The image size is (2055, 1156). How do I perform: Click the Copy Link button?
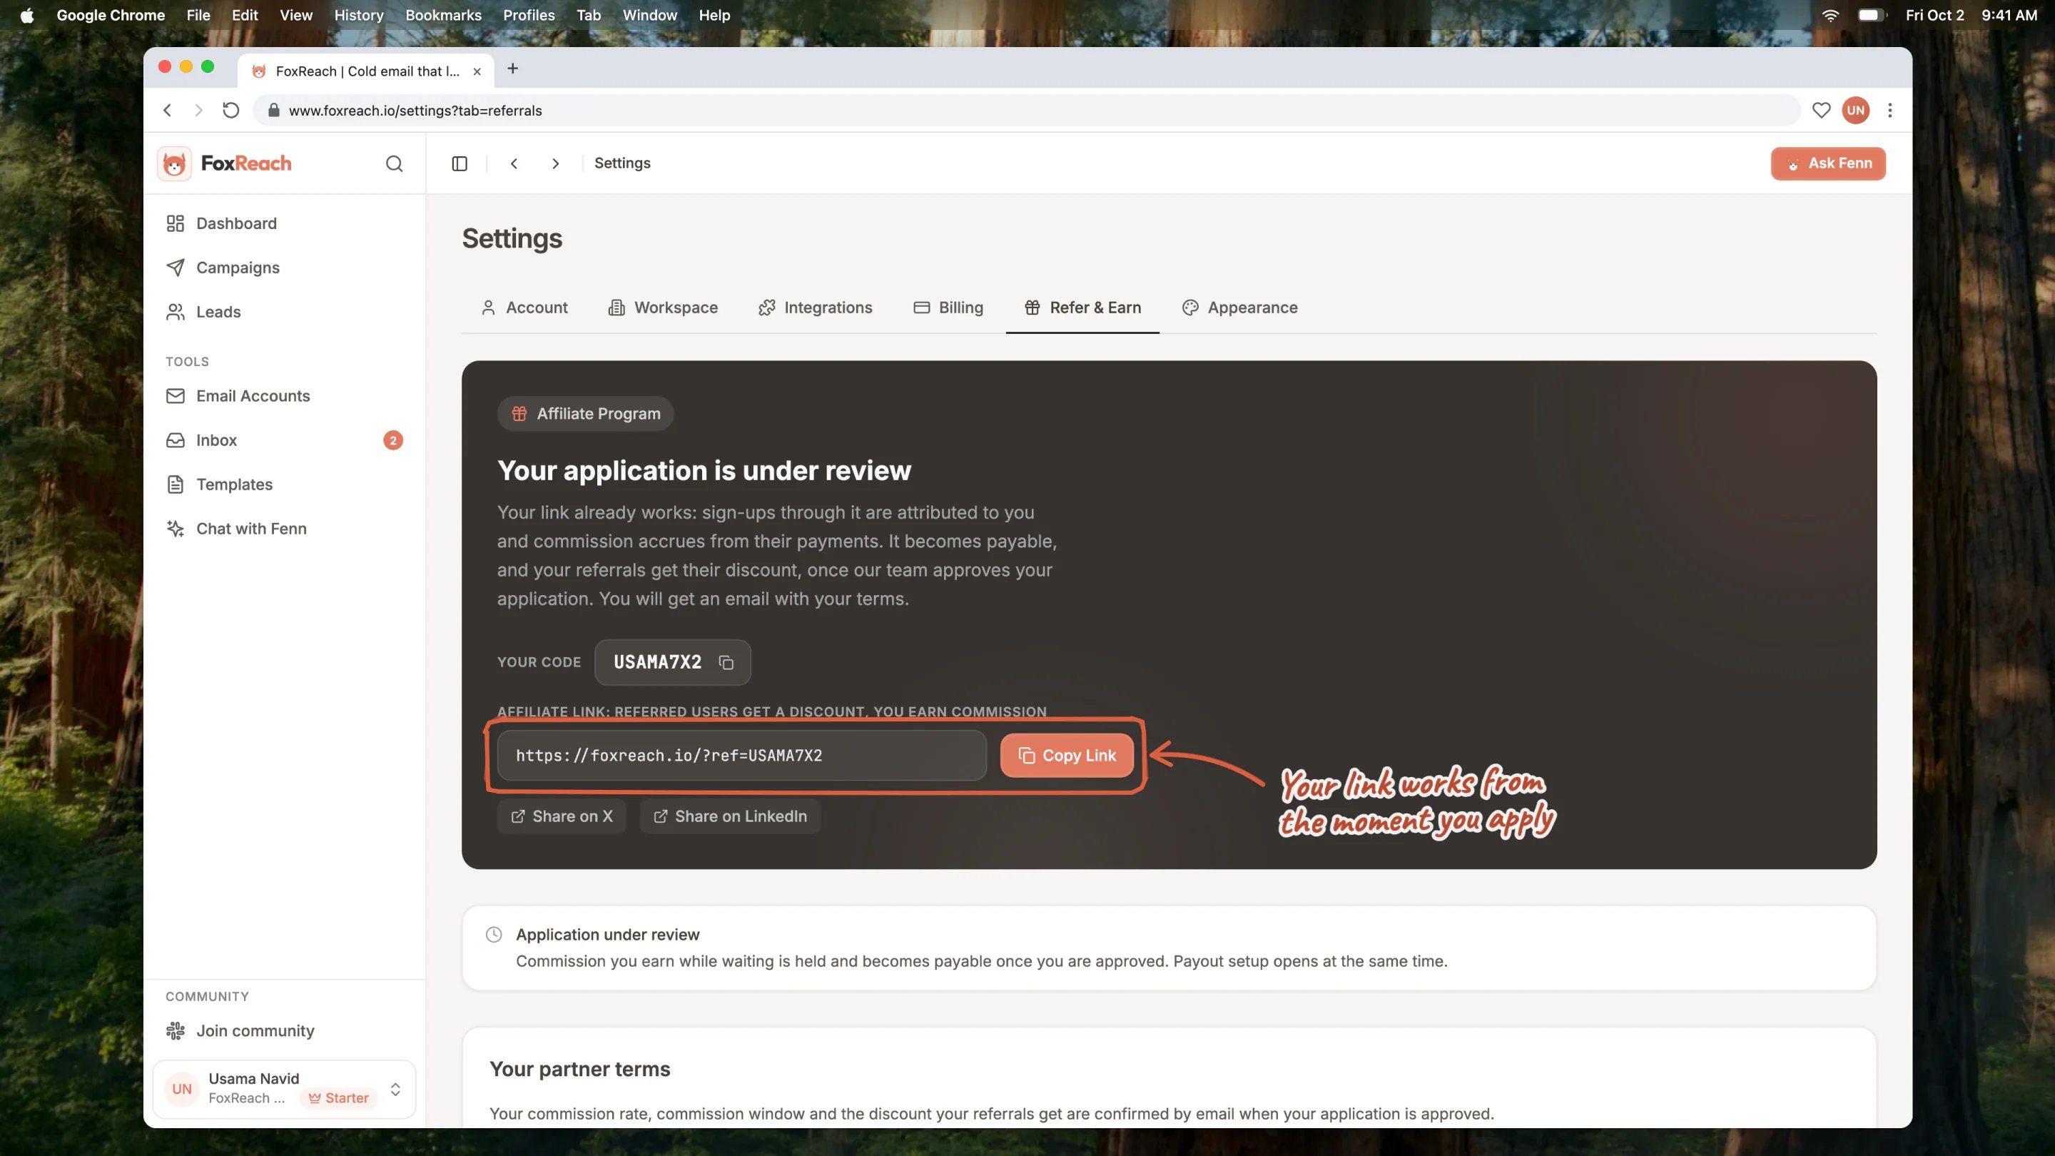pyautogui.click(x=1067, y=756)
